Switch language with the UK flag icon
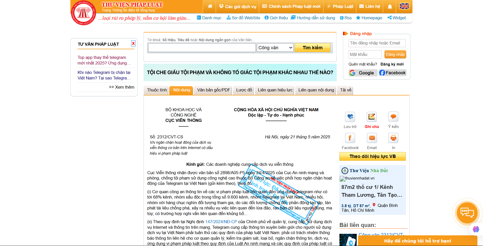The width and height of the screenshot is (483, 246). [404, 6]
